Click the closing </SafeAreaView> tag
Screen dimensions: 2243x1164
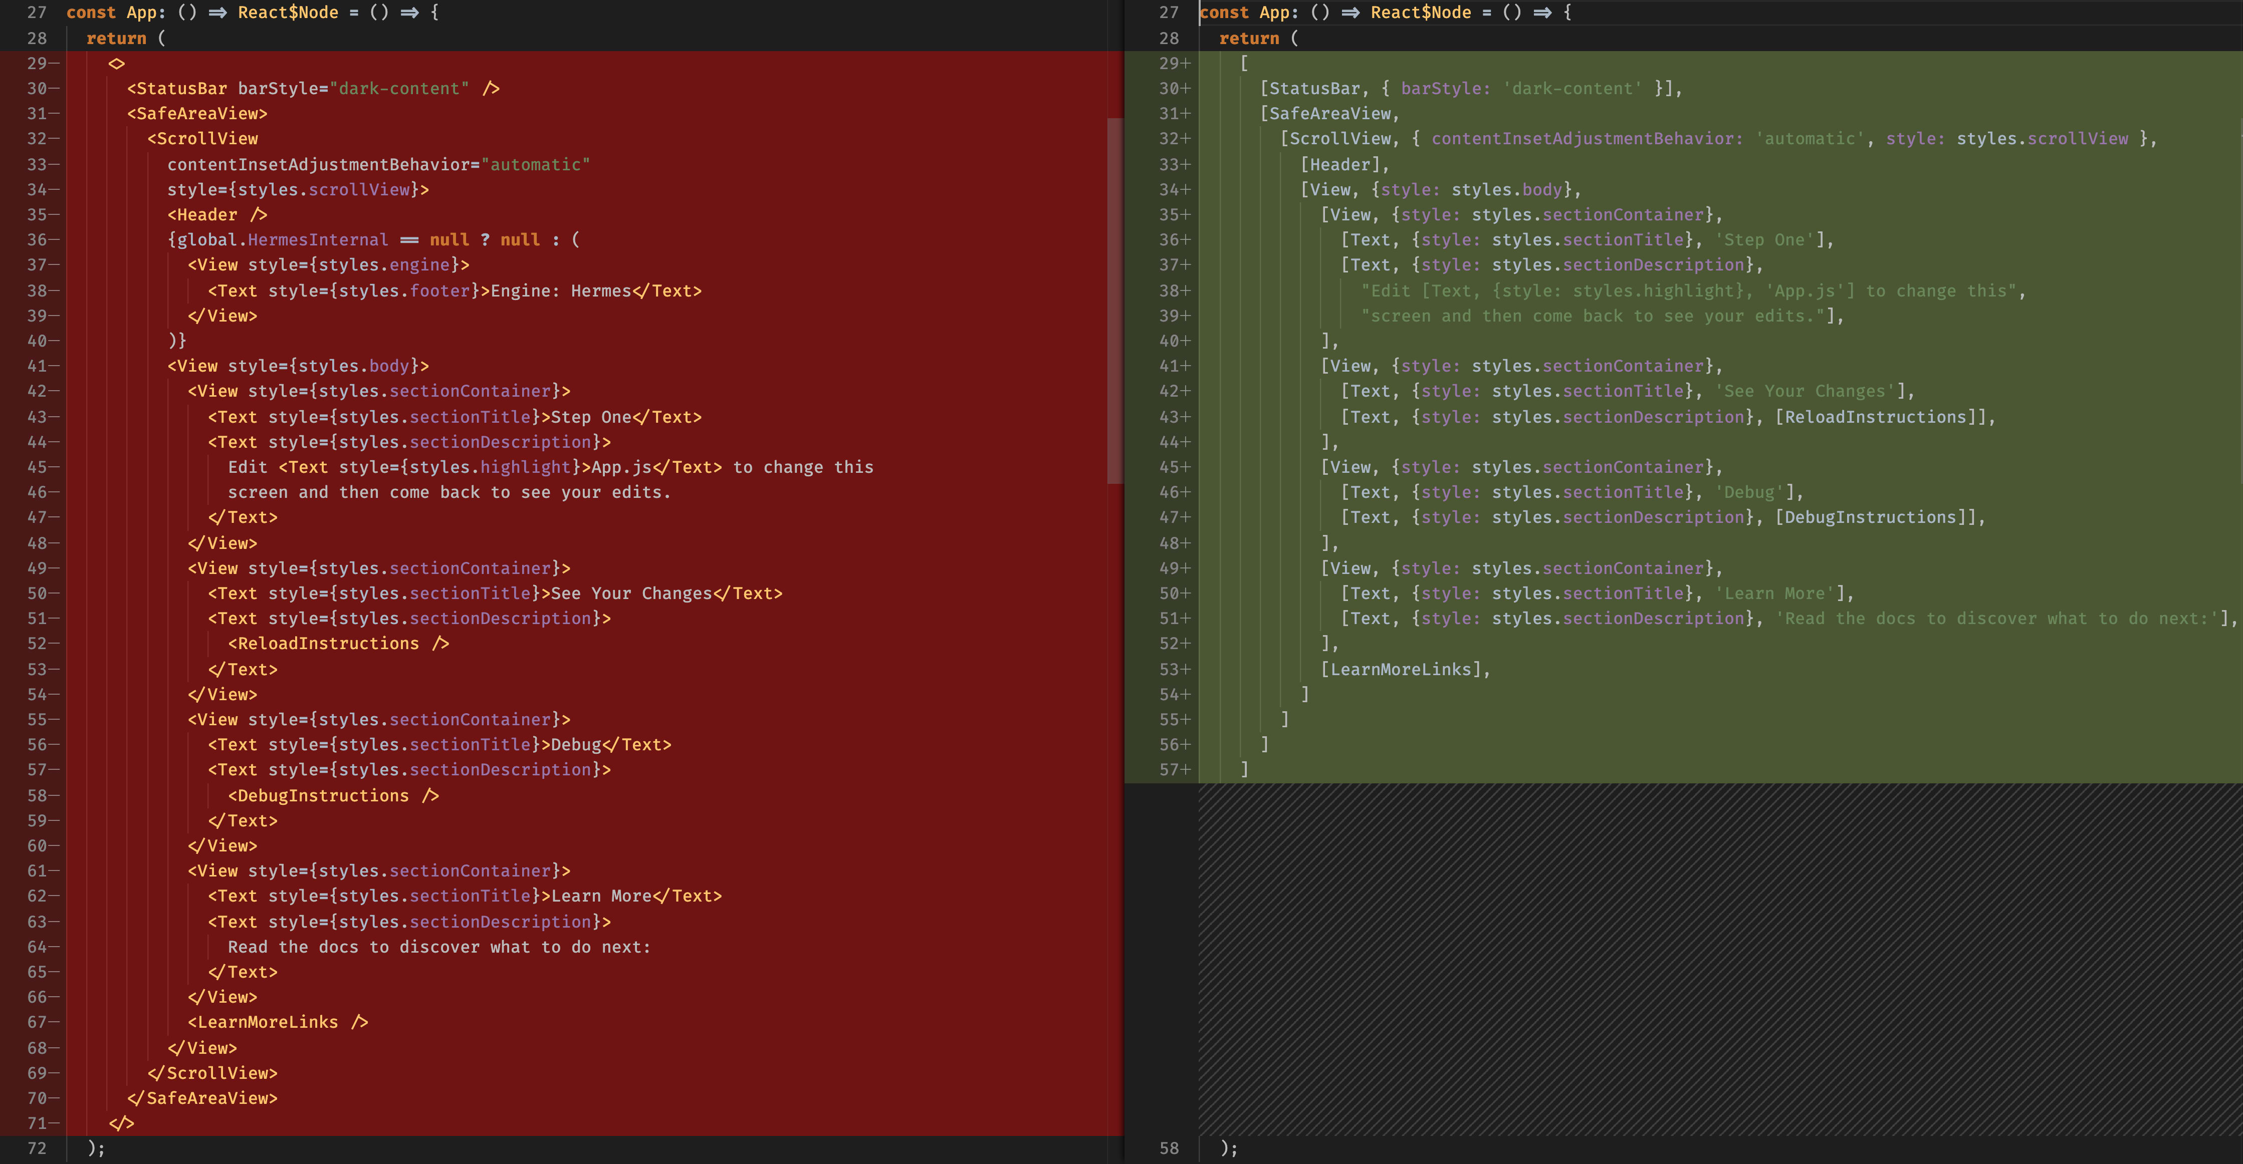(x=202, y=1098)
